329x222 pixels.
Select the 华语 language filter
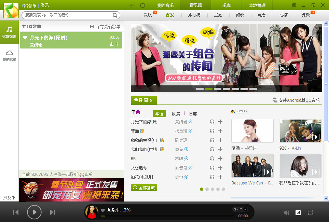[160, 114]
